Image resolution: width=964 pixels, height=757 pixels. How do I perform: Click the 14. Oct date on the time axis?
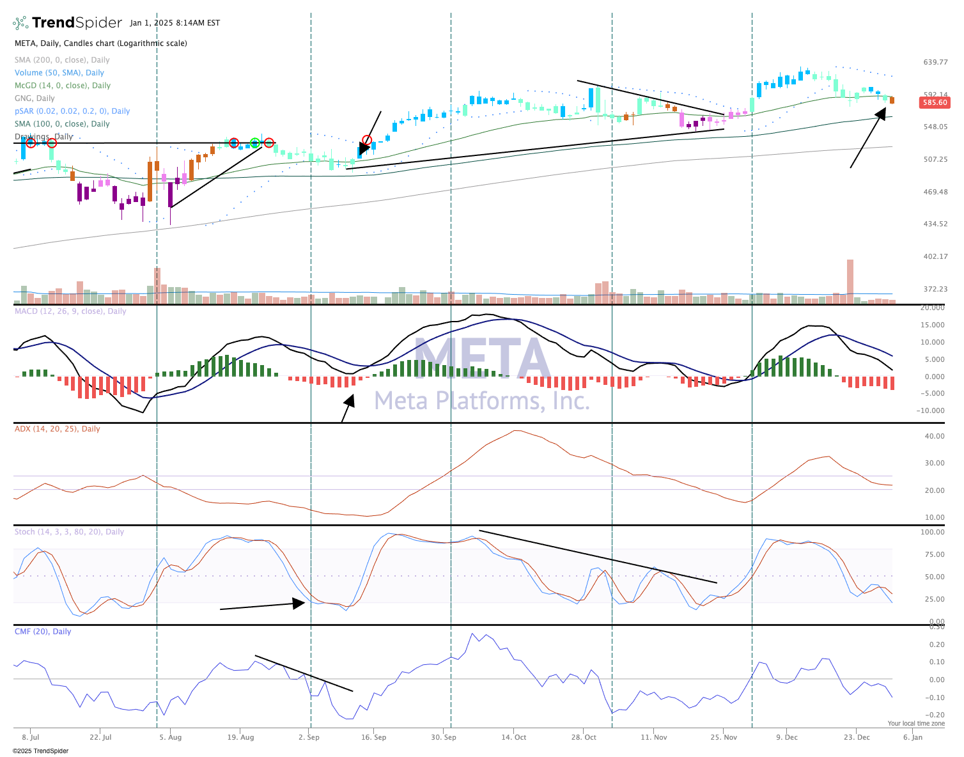(x=513, y=737)
